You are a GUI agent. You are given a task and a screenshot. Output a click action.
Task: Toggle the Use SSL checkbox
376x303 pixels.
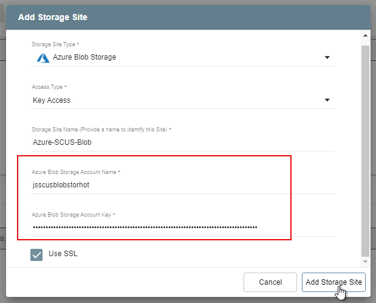point(36,254)
